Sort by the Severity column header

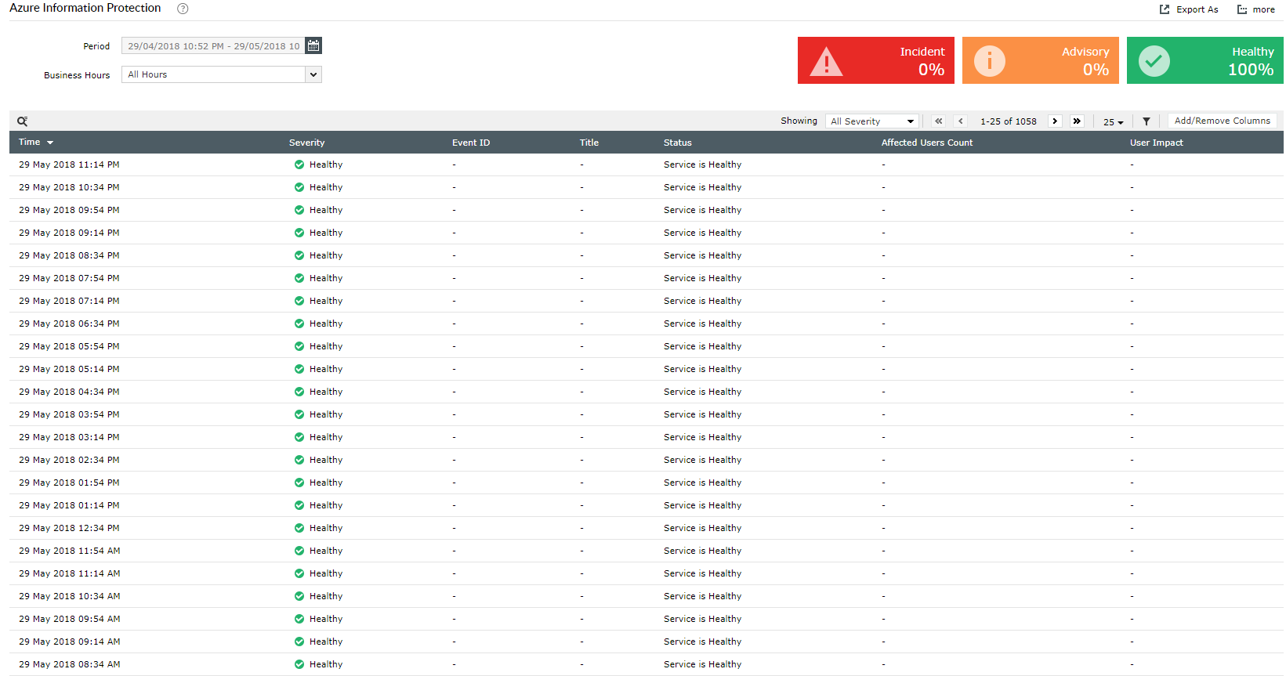pyautogui.click(x=306, y=143)
